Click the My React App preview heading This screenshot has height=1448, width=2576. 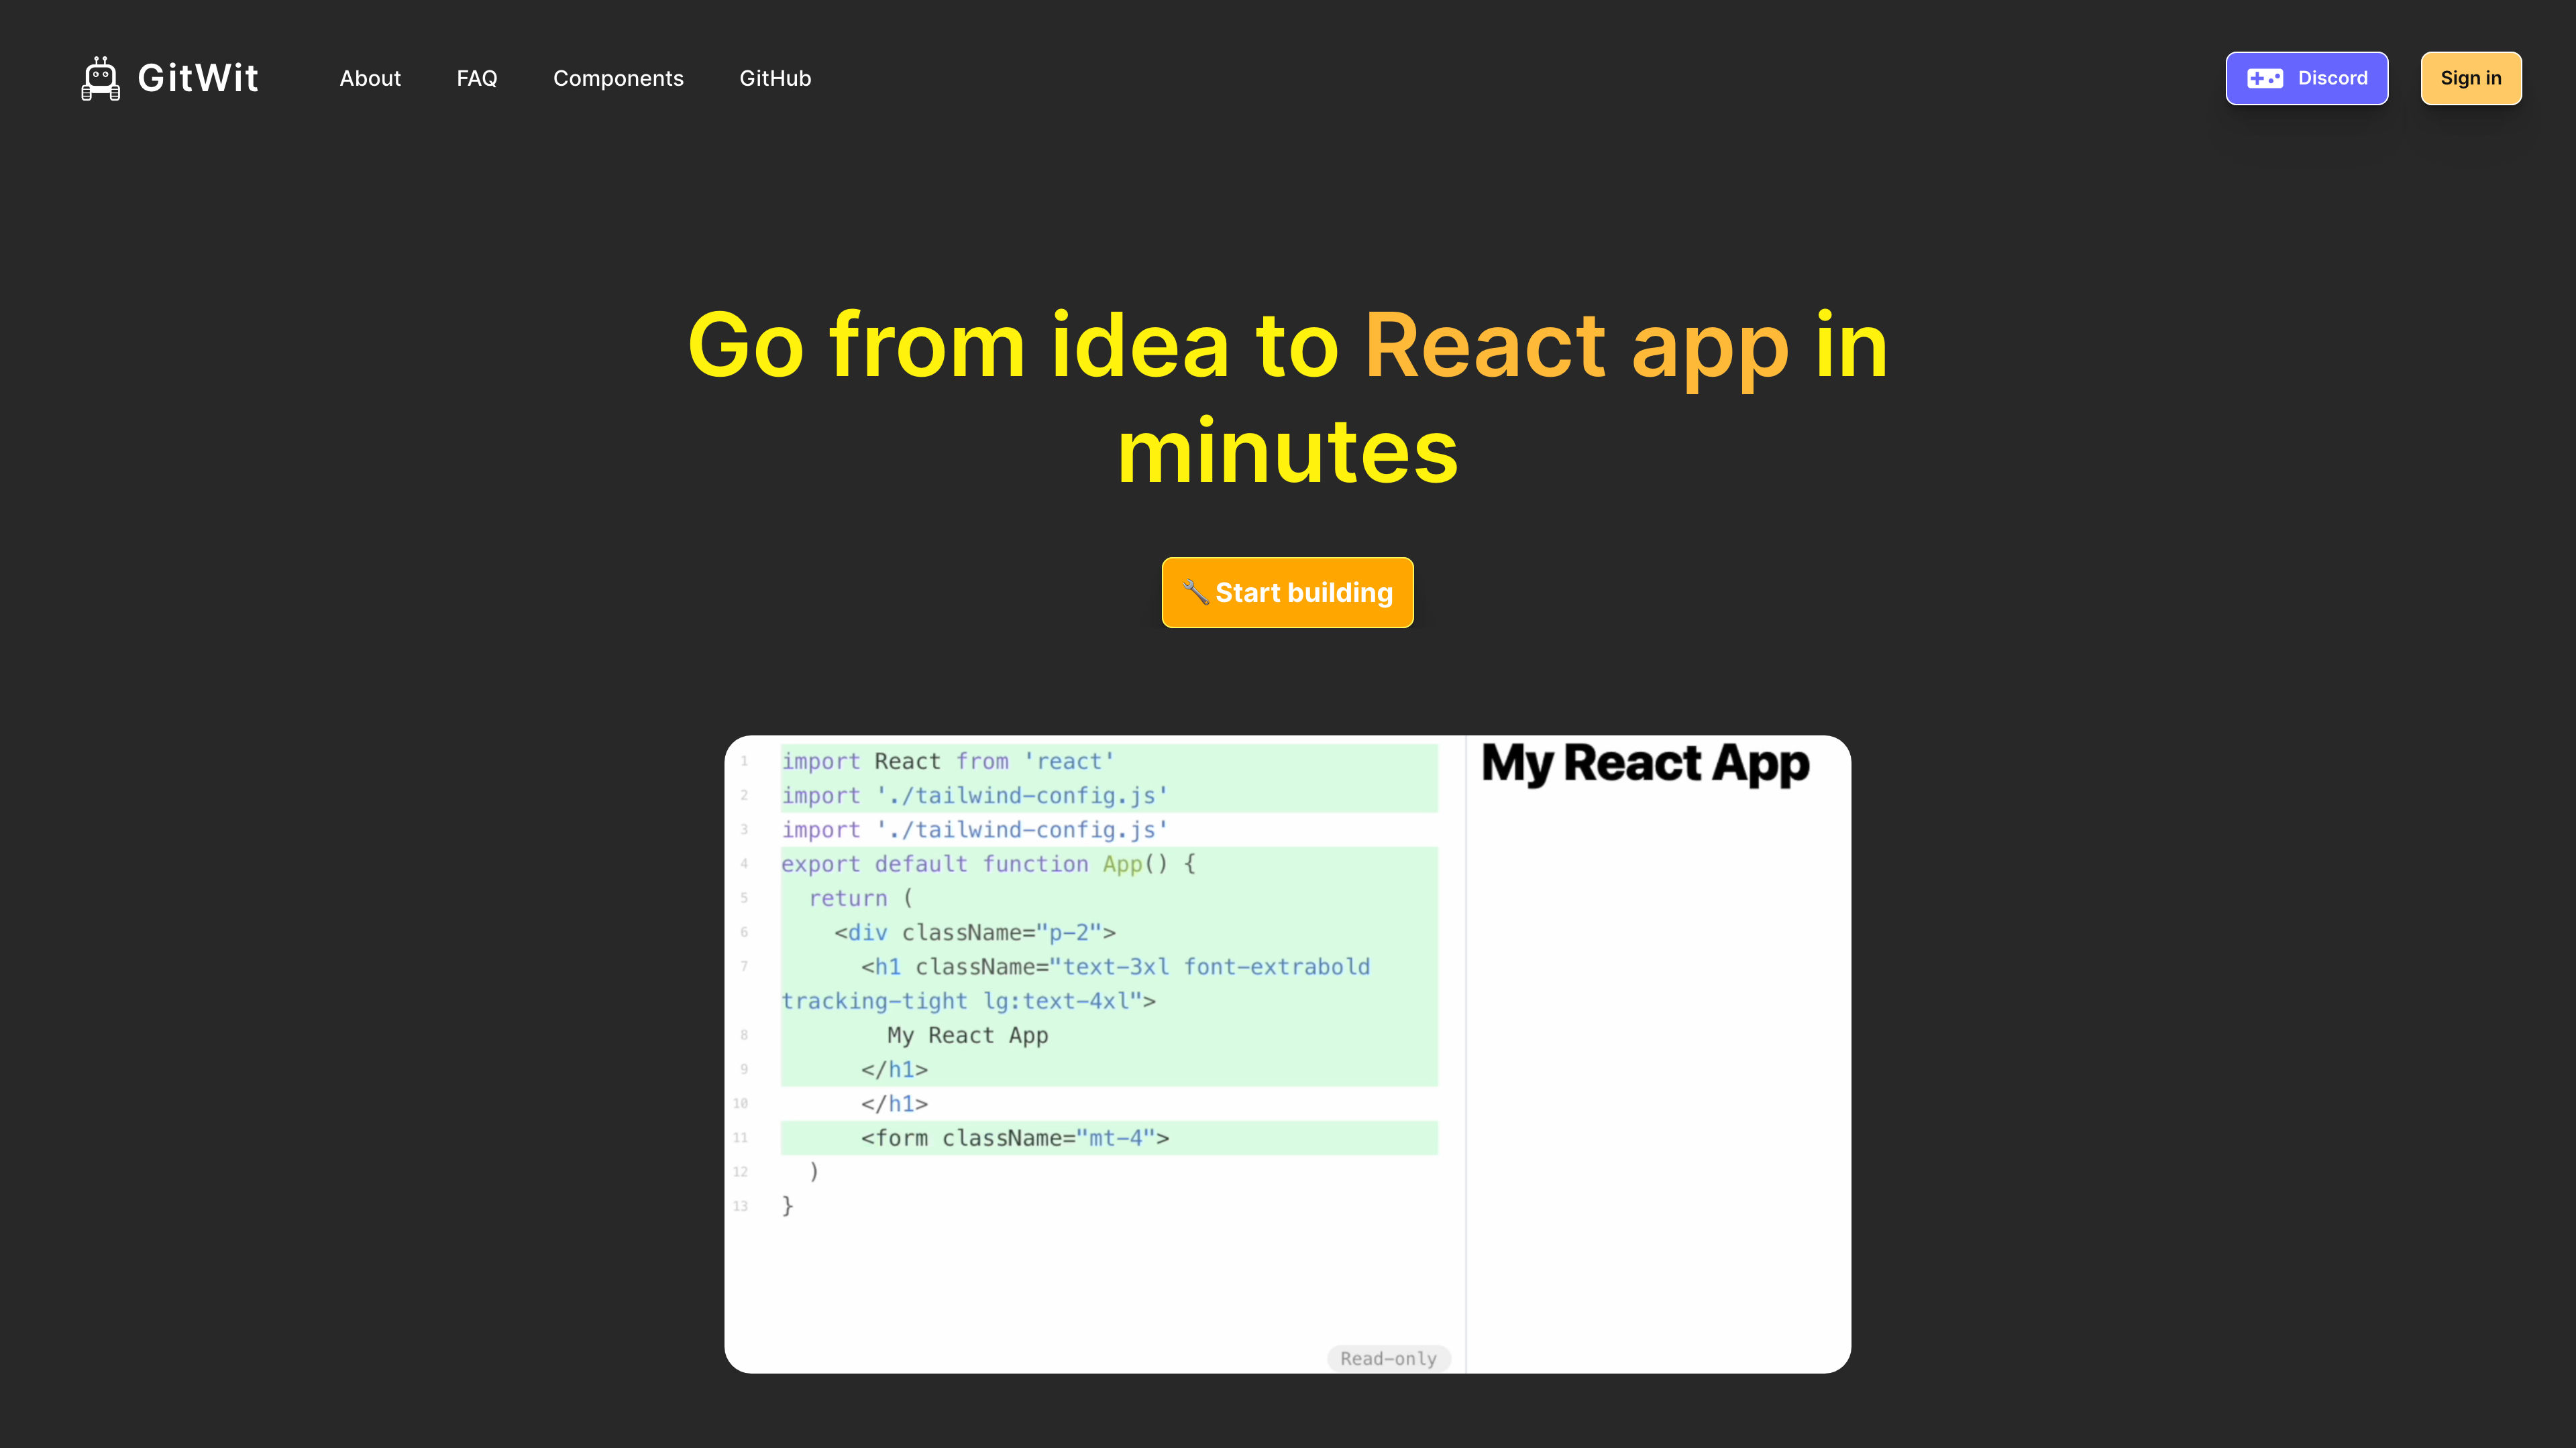coord(1645,764)
